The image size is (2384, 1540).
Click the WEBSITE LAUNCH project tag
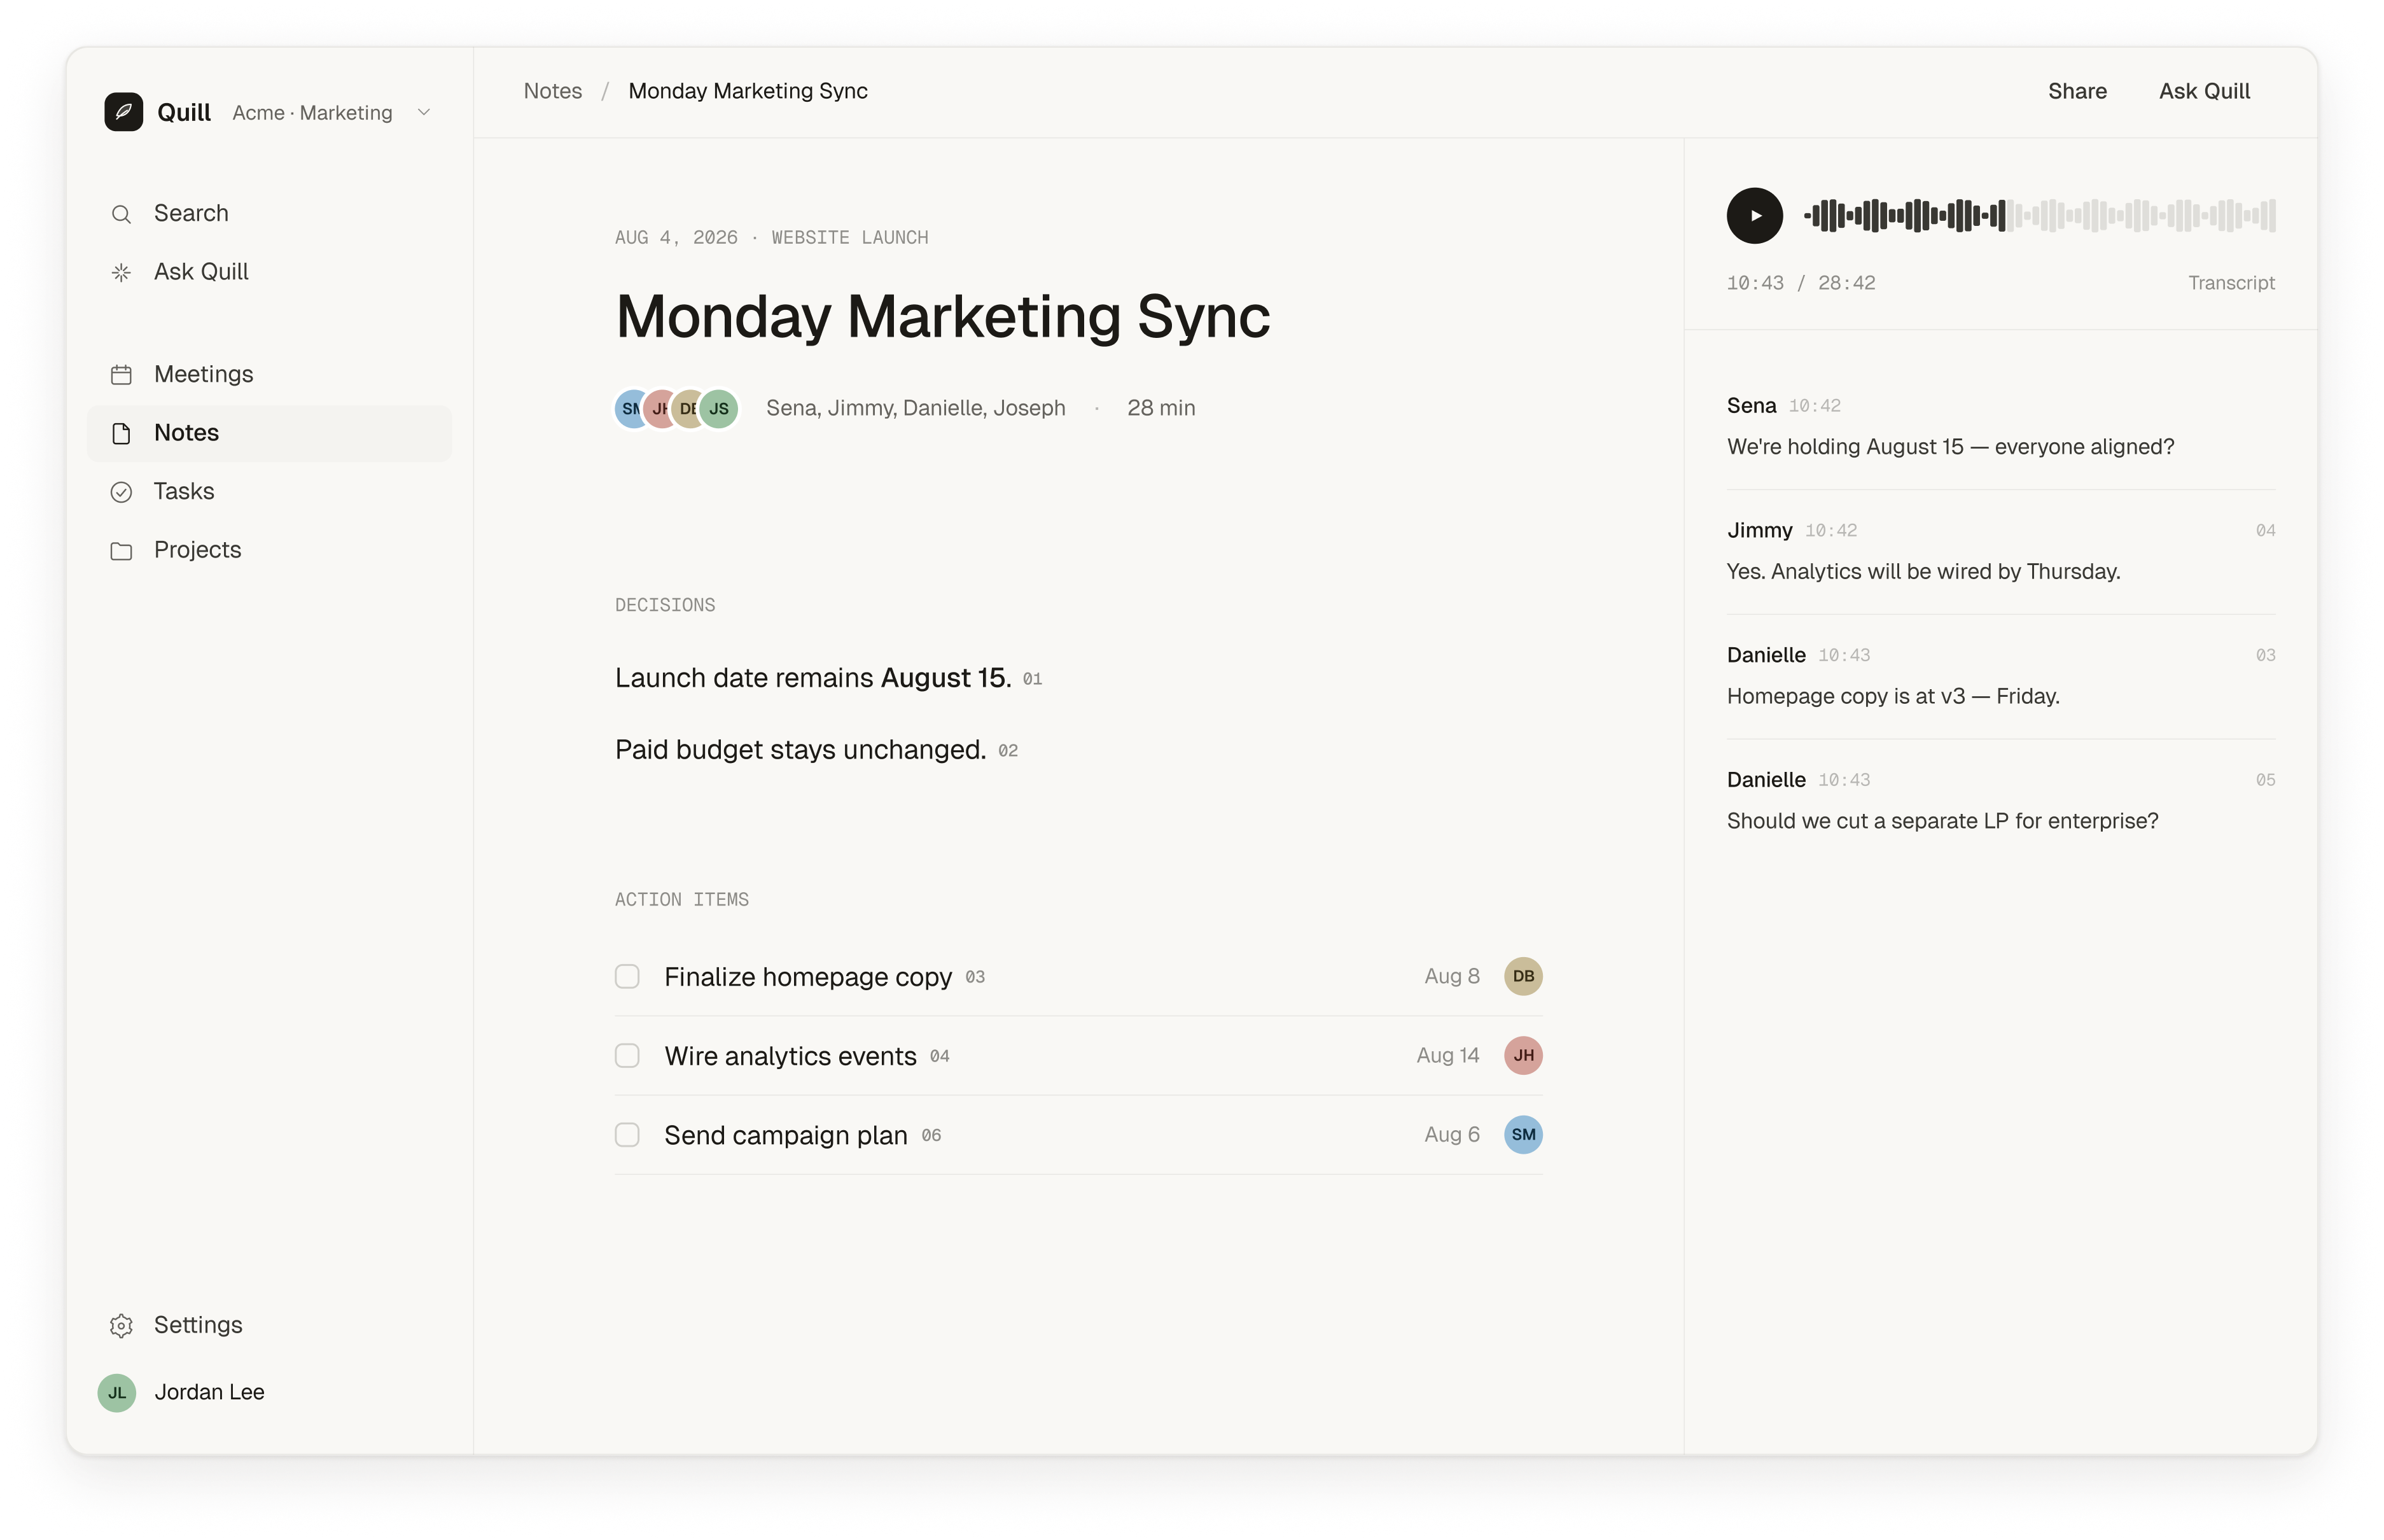[849, 238]
